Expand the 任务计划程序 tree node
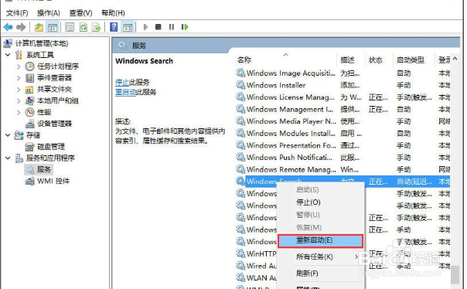The image size is (467, 289). (x=19, y=66)
